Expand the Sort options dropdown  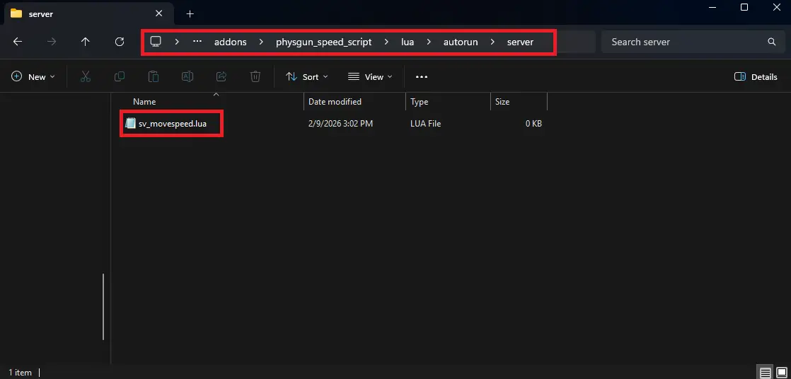click(306, 76)
